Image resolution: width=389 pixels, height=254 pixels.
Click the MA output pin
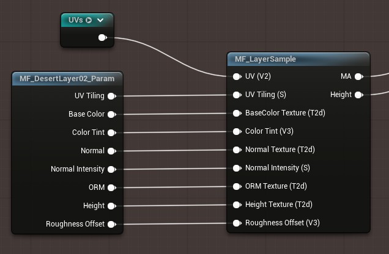pos(358,76)
